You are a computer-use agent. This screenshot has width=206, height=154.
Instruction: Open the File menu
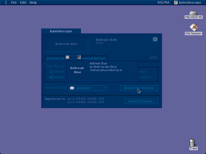click(14, 3)
